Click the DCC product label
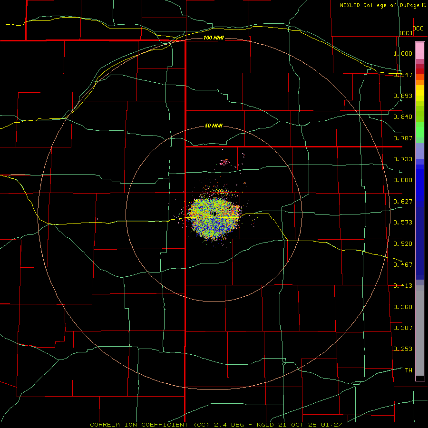Screen dimensions: 428x428 [418, 29]
